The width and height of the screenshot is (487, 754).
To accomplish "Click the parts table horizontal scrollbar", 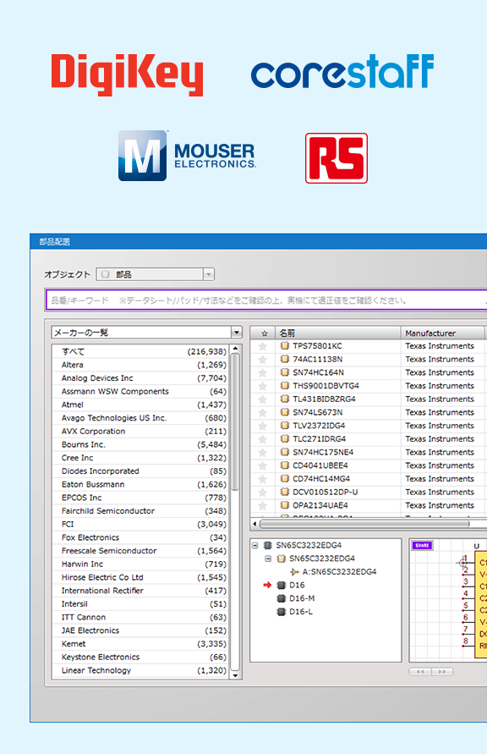I will click(x=364, y=524).
